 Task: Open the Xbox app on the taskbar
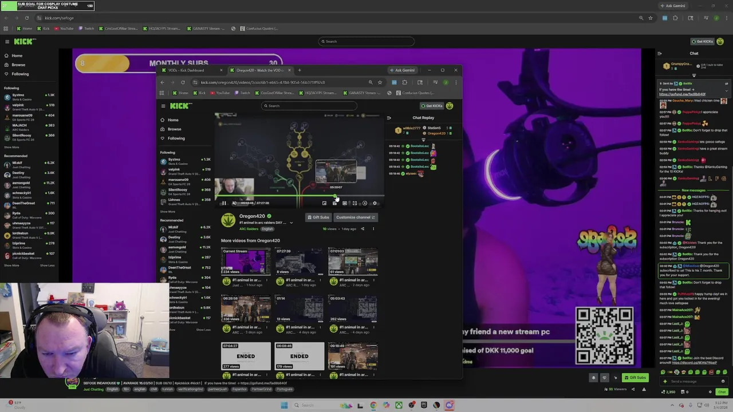tap(399, 405)
